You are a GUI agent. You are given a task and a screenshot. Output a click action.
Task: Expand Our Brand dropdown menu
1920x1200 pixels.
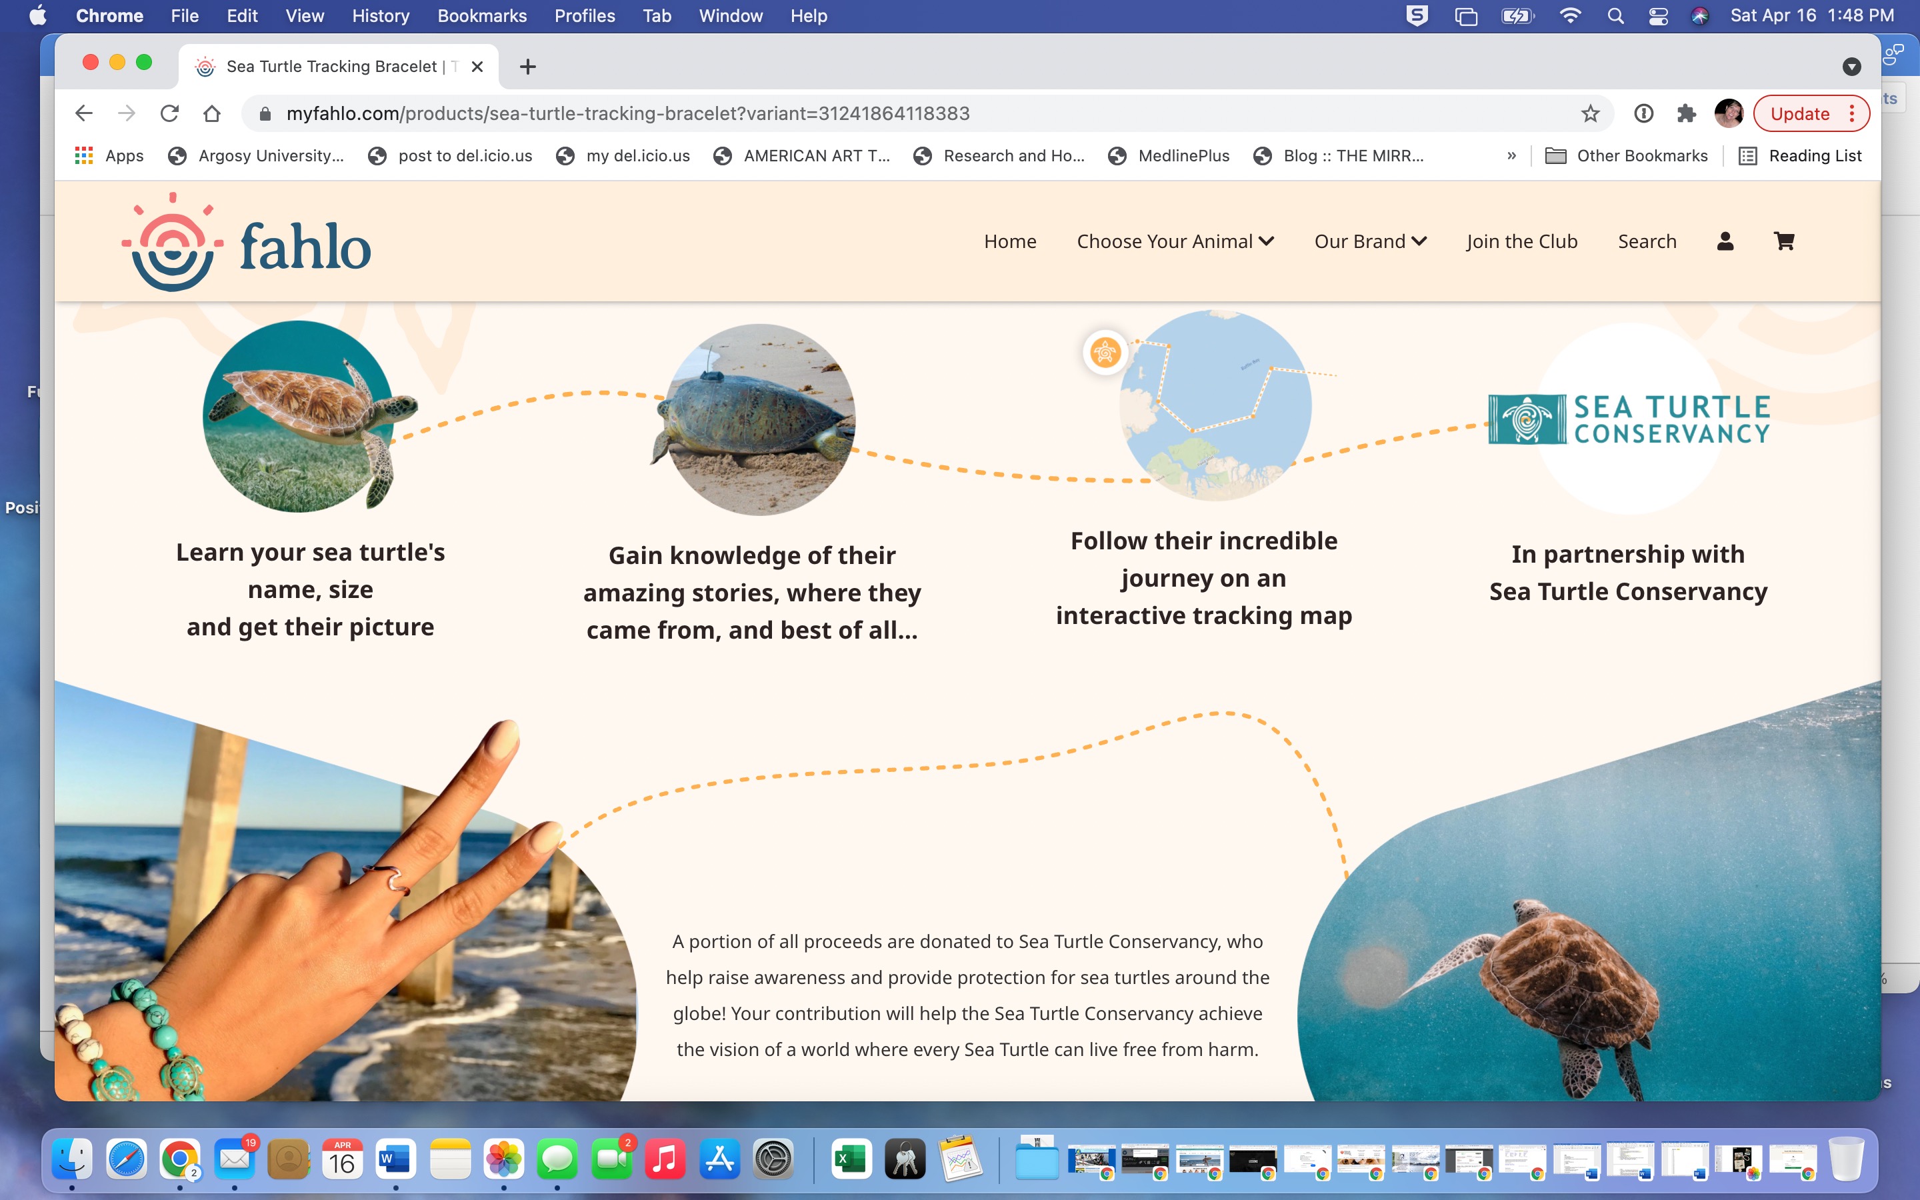pos(1370,241)
